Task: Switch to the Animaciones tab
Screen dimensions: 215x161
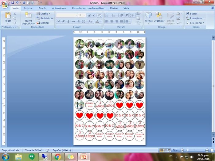Action: (x=59, y=8)
